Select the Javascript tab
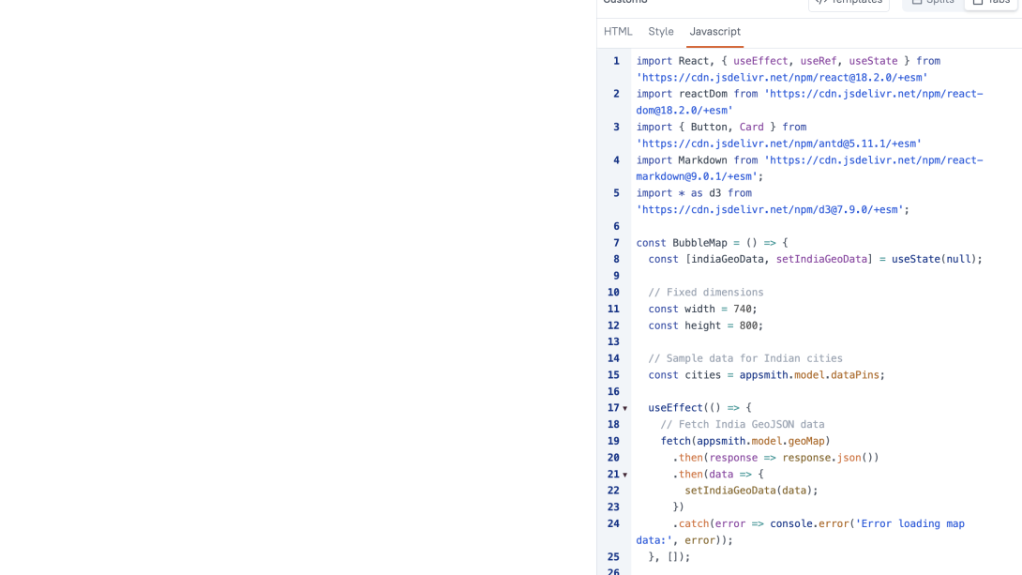Image resolution: width=1022 pixels, height=575 pixels. tap(714, 31)
